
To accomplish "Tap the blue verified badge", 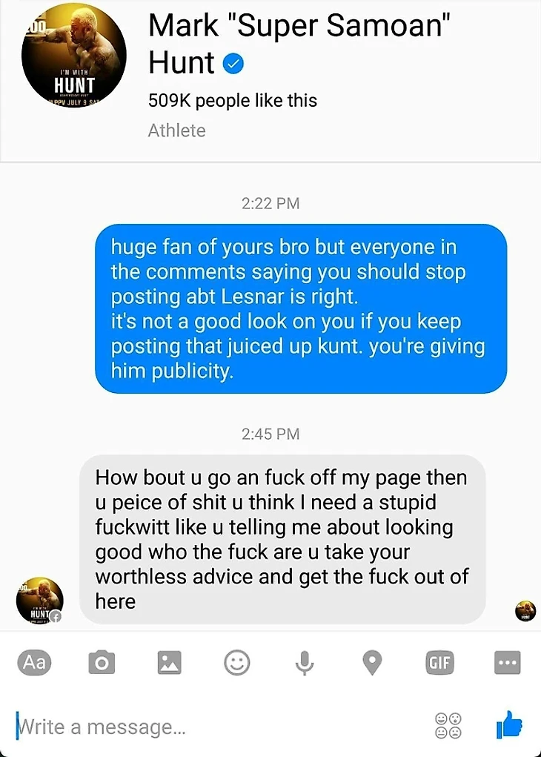I will click(233, 64).
